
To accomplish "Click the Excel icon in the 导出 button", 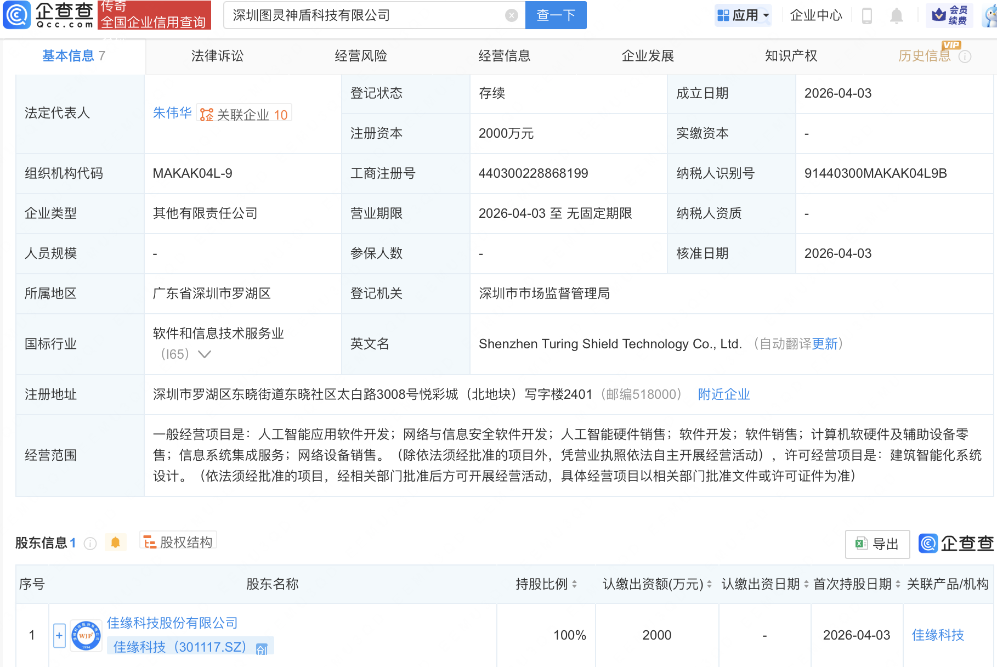I will tap(863, 544).
